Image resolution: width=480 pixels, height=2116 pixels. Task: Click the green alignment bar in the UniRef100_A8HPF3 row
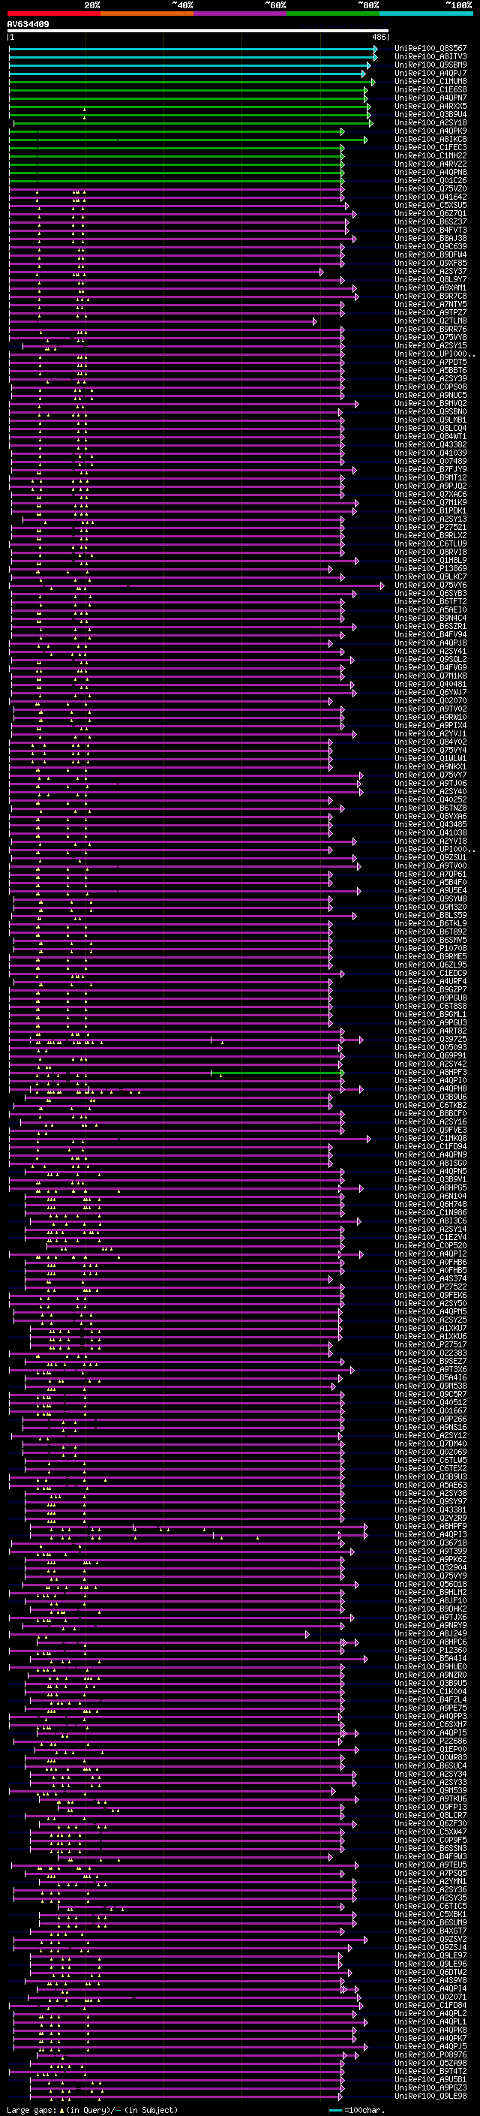278,1072
